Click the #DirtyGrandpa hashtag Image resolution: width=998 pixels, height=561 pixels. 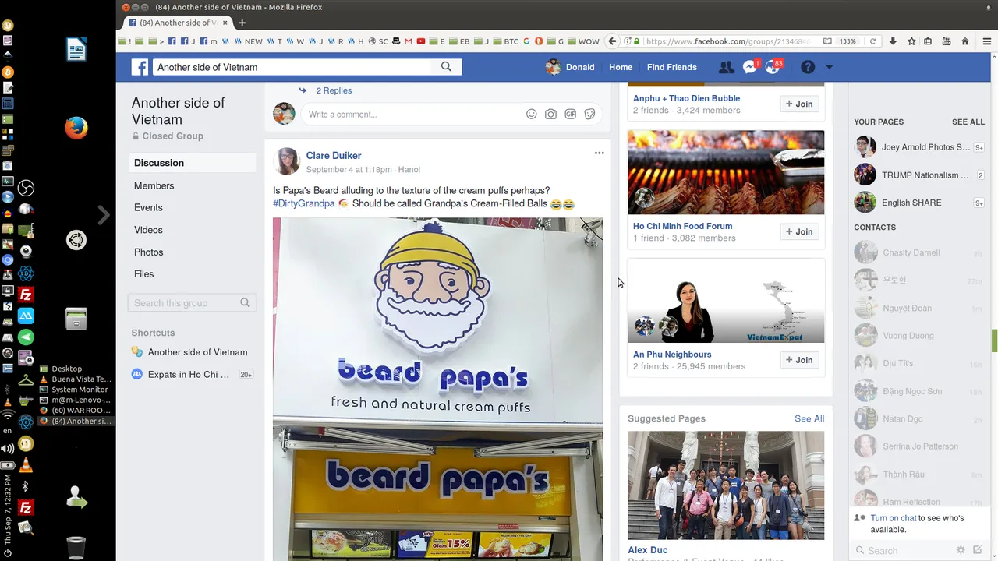tap(303, 204)
